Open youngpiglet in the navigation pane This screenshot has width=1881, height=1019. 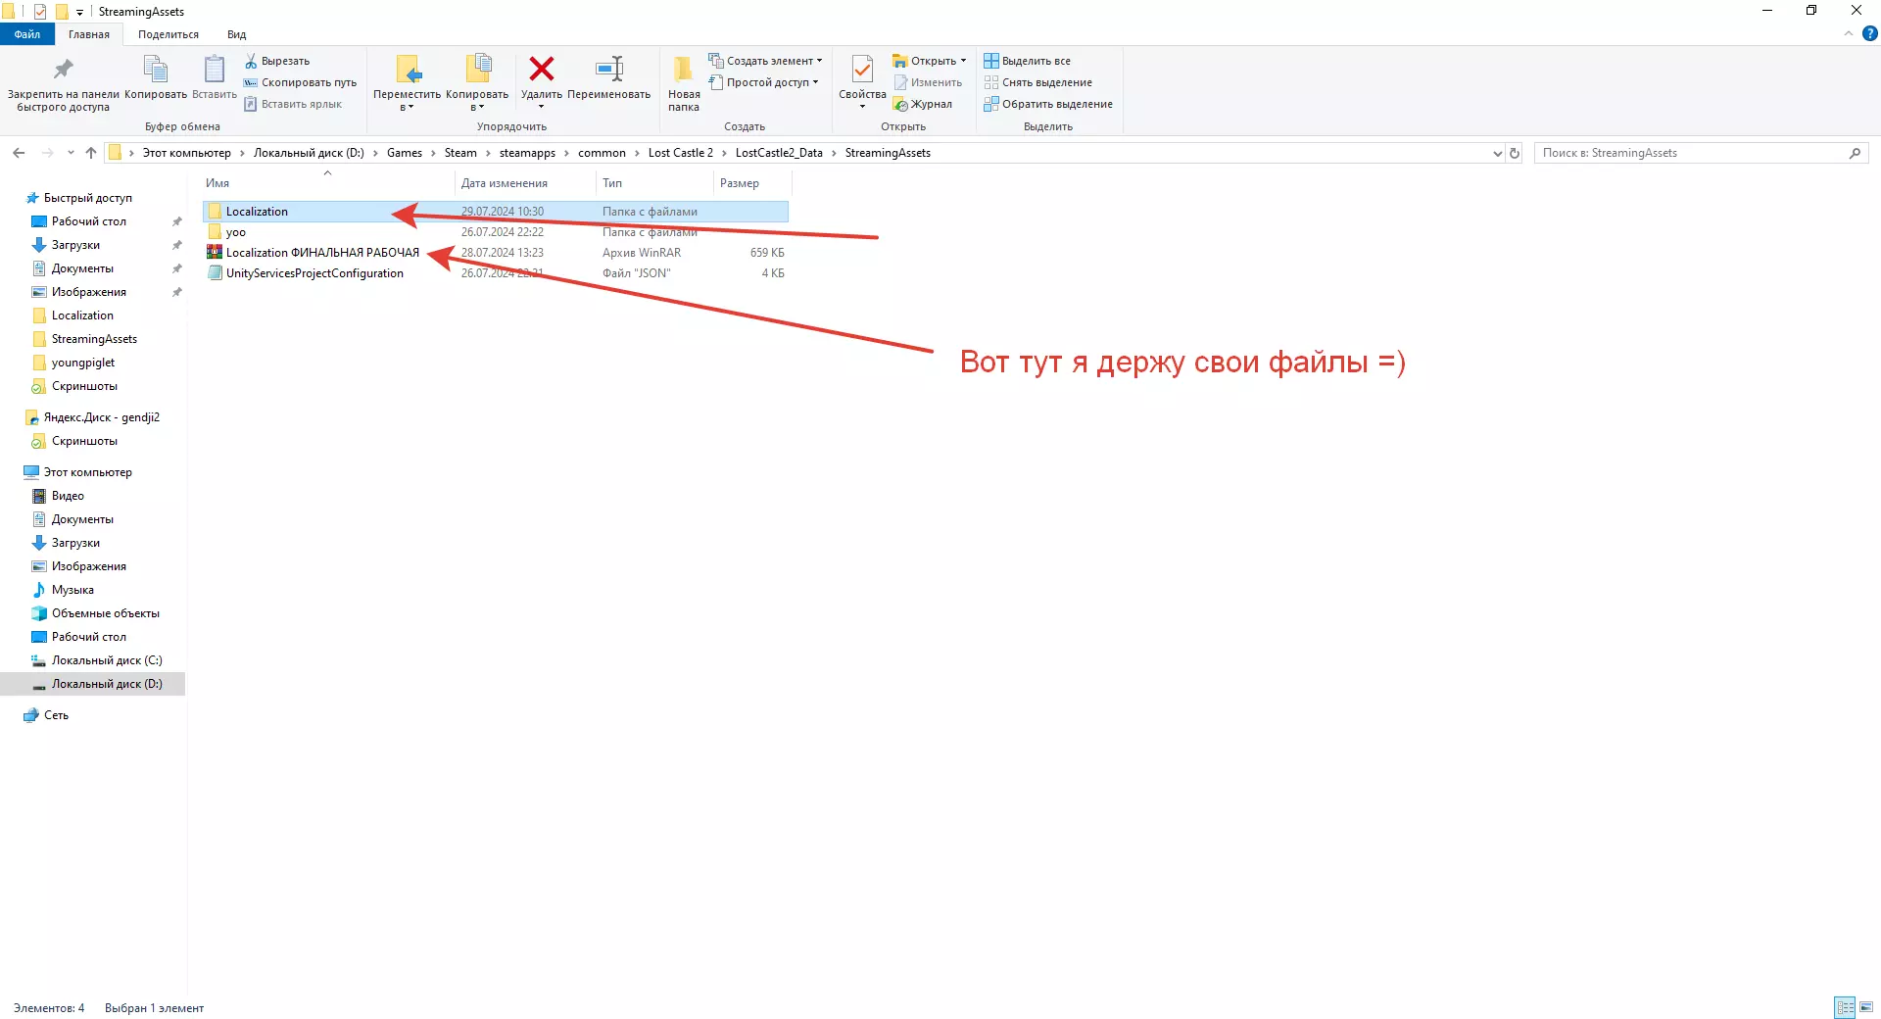83,363
